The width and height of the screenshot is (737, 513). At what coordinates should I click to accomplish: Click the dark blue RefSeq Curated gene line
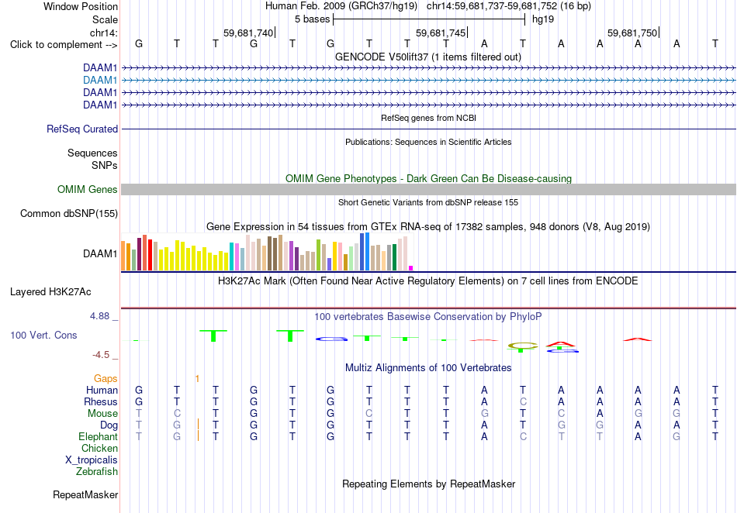pos(429,129)
